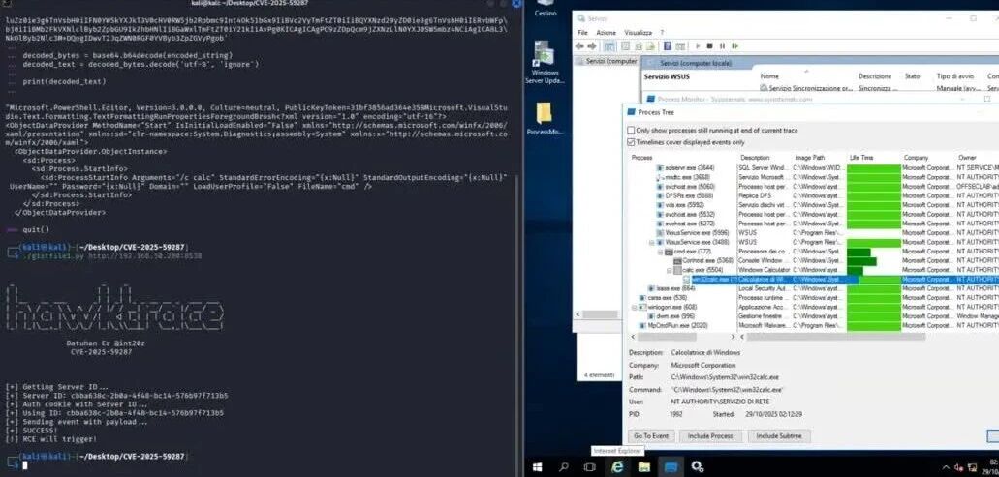Click the Stop service square icon

coord(709,45)
